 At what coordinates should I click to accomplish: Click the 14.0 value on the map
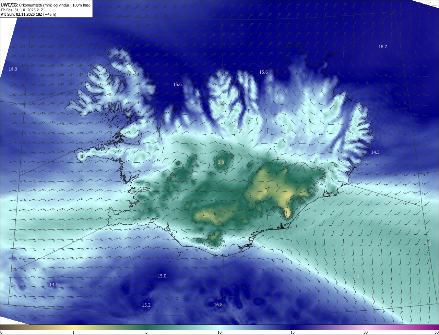tap(13, 69)
